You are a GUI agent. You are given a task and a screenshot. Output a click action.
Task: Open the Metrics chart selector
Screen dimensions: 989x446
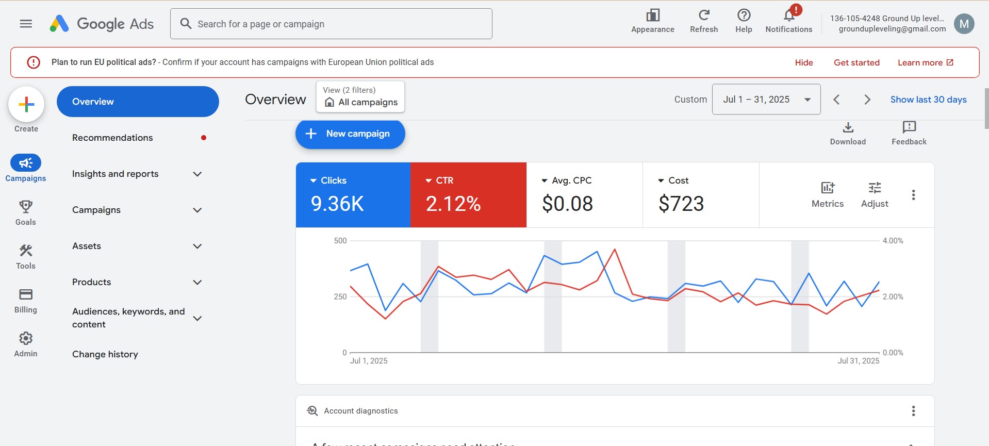(x=827, y=195)
